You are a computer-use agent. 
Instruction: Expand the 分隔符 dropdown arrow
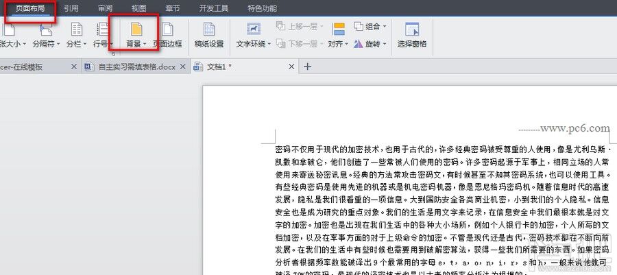[x=58, y=44]
